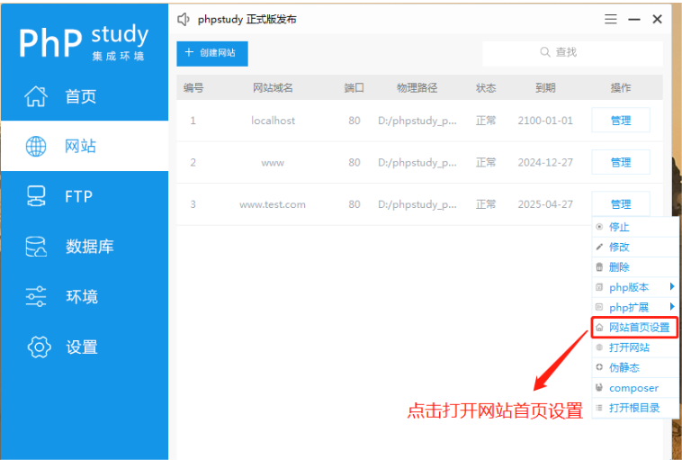Click the stop icon beside 停止
Viewport: 682px width, 460px height.
point(599,227)
